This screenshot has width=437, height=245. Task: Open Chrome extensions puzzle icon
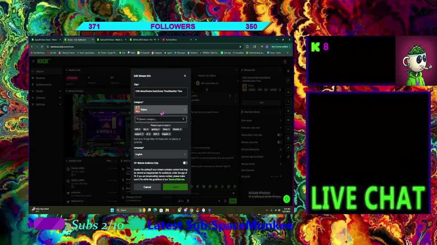click(x=247, y=47)
